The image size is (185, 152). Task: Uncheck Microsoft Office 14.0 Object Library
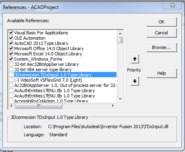pos(11,49)
